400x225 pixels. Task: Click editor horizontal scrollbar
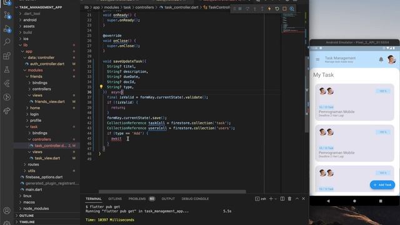pyautogui.click(x=172, y=191)
